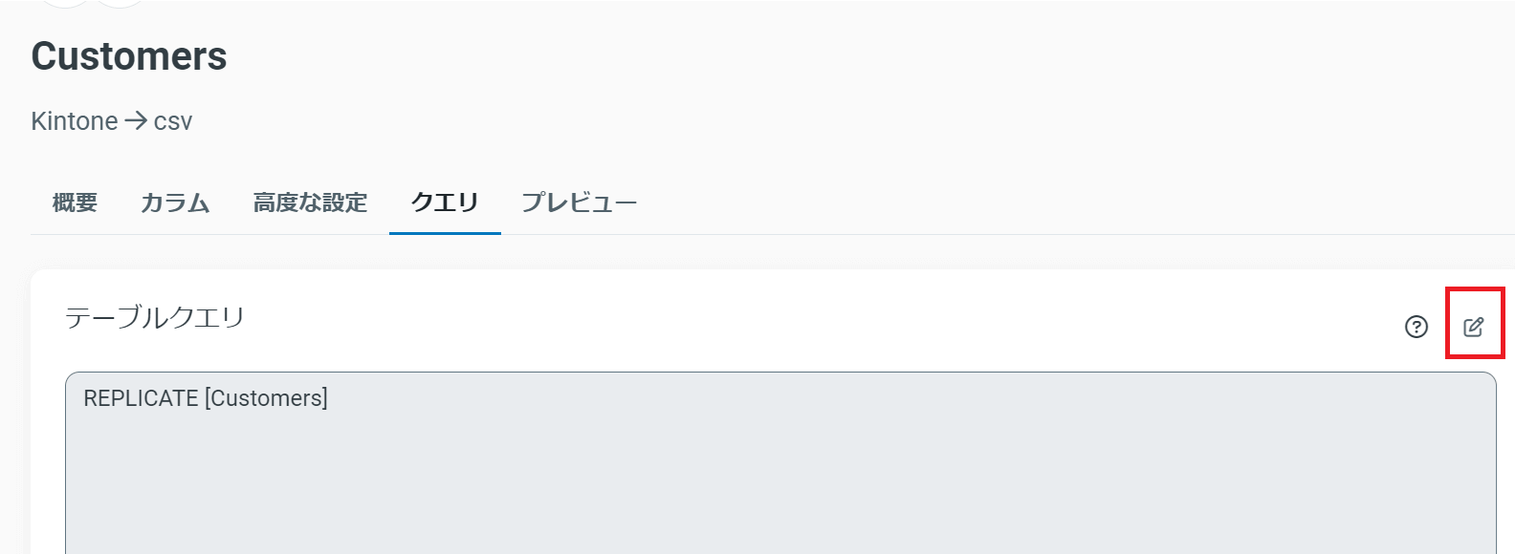This screenshot has height=554, width=1515.
Task: Click the blue underline beneath クエリ
Action: (445, 233)
